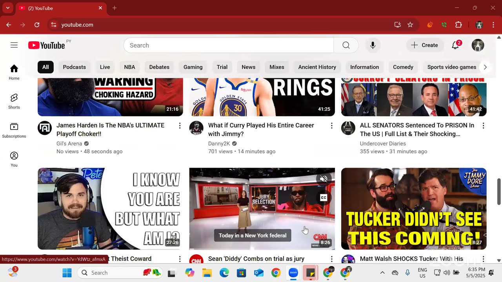
Task: Click the search magnifier button
Action: coord(346,45)
